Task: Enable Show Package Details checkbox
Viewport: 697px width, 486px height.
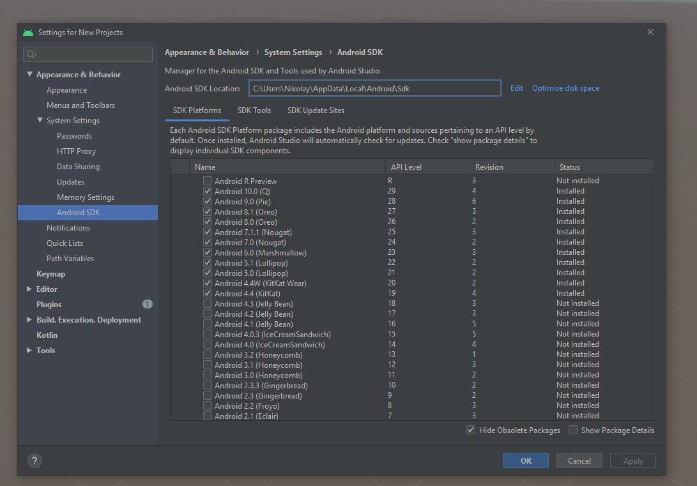Action: (x=573, y=430)
